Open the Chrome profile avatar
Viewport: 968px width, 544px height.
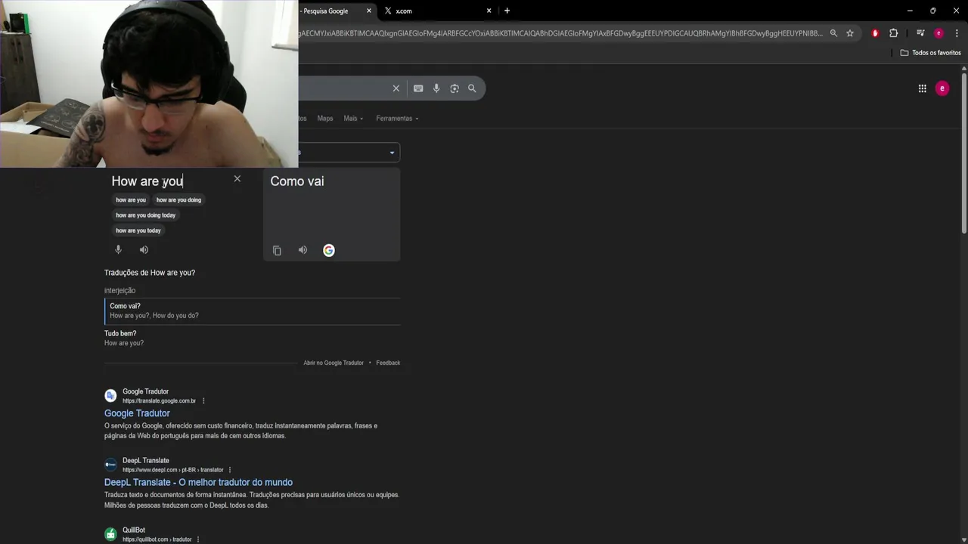pos(939,33)
